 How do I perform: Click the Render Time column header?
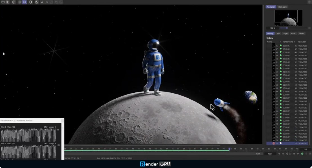pyautogui.click(x=288, y=42)
